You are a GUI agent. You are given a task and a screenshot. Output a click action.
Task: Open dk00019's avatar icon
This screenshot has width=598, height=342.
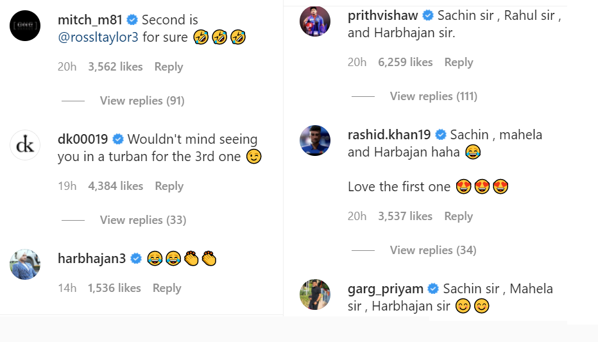pyautogui.click(x=25, y=146)
